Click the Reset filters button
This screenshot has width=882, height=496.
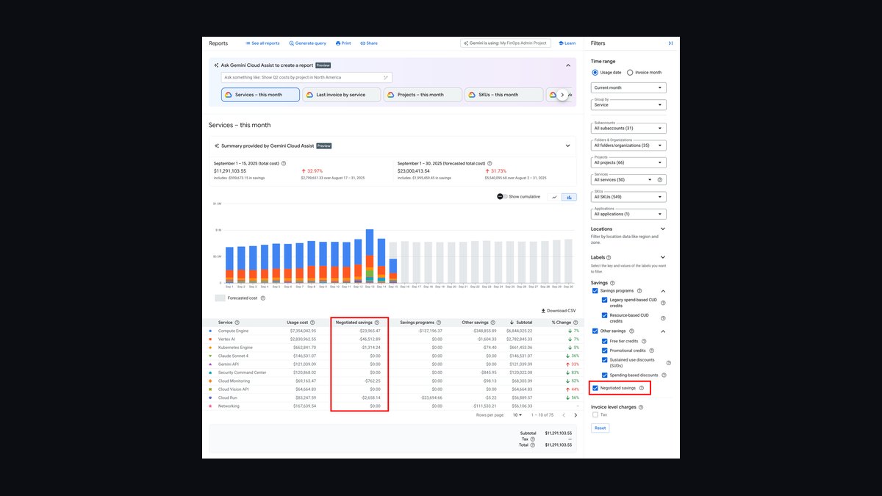pyautogui.click(x=600, y=428)
